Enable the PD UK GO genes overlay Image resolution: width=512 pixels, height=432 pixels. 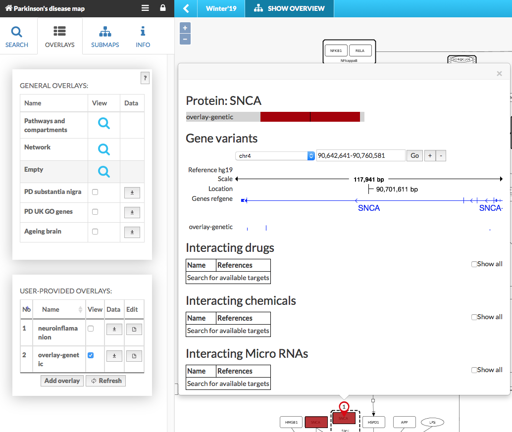pyautogui.click(x=95, y=212)
